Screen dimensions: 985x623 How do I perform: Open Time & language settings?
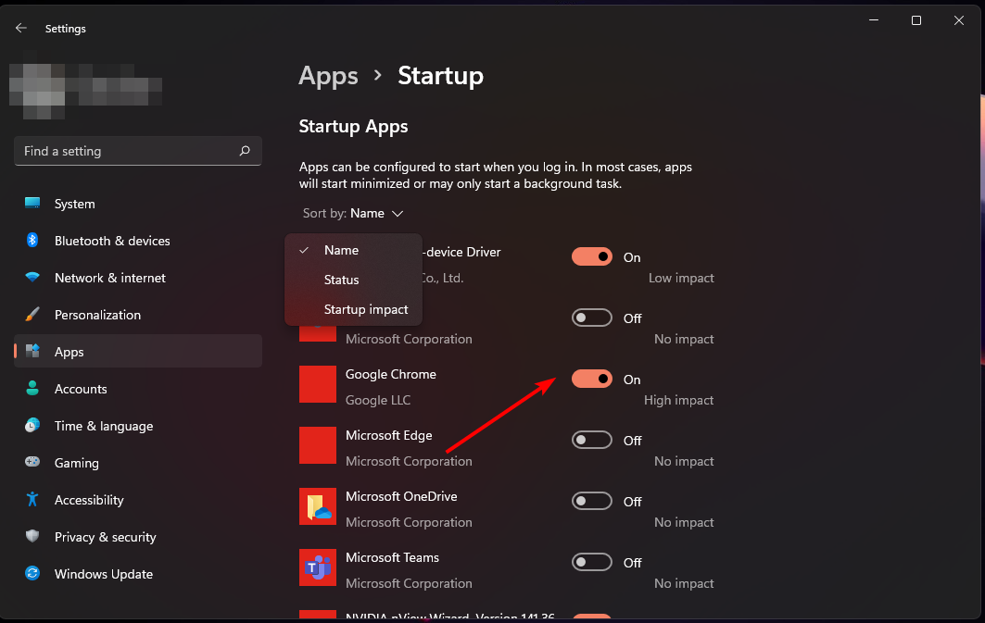click(x=138, y=426)
